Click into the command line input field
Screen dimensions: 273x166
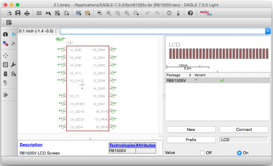point(163,31)
